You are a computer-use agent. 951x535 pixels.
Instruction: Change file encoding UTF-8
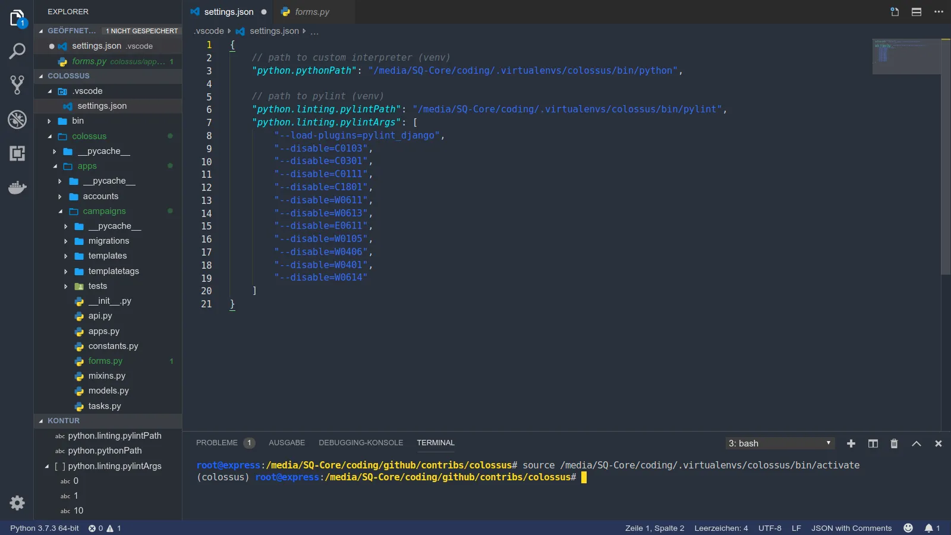pyautogui.click(x=770, y=528)
